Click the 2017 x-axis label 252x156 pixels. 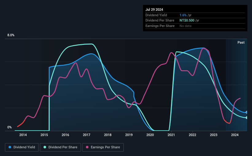[87, 135]
